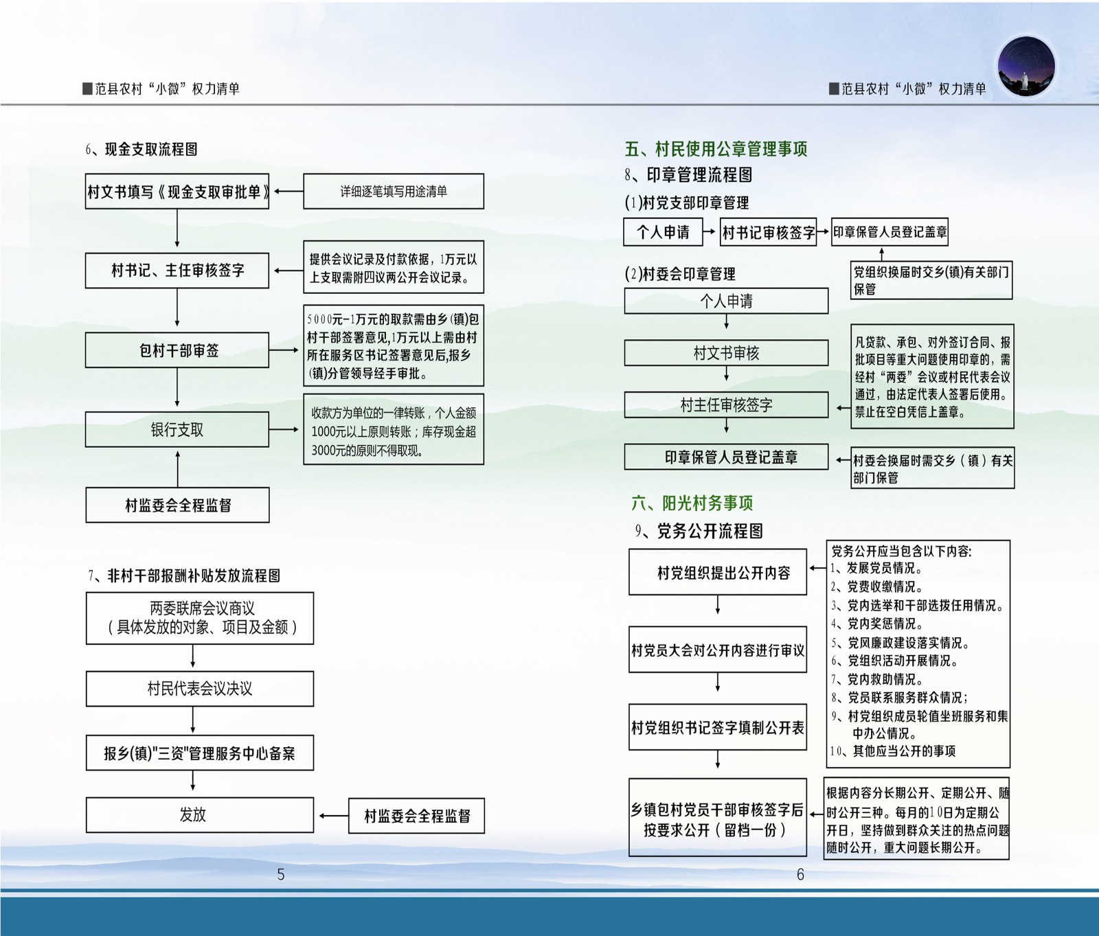This screenshot has width=1099, height=936.
Task: Click wide box 个人申请 under 村委会印章管理
Action: [x=726, y=301]
